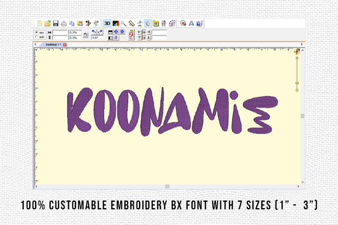
Task: Switch to the Untitled 1 tab
Action: click(53, 45)
